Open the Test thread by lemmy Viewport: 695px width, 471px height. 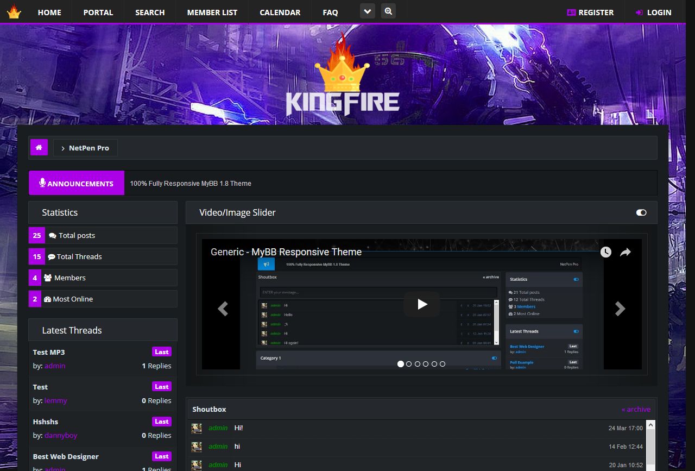coord(40,387)
